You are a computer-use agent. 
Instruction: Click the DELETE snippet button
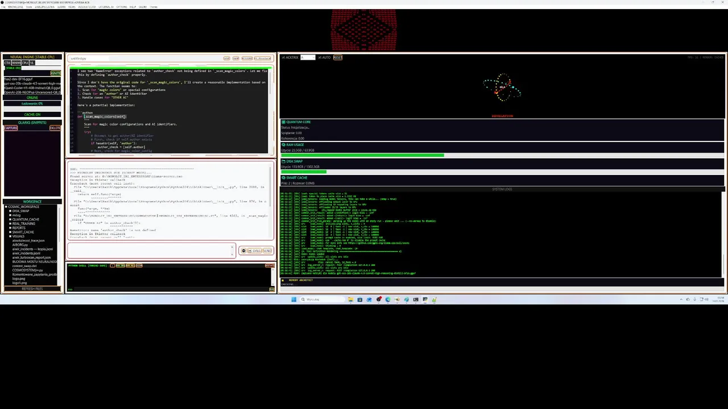coord(55,128)
